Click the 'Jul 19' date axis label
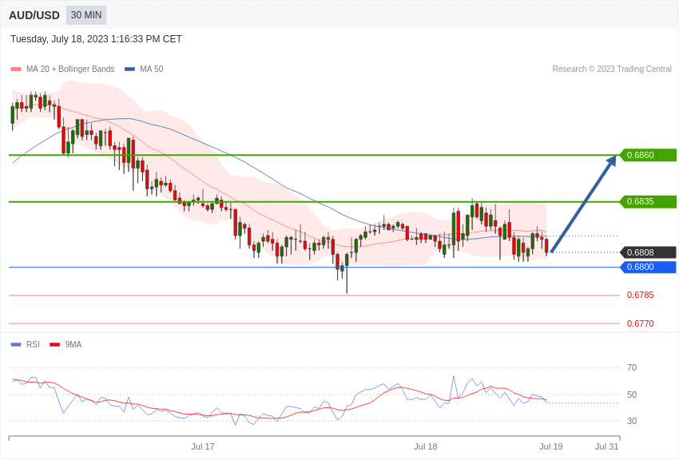679x460 pixels. point(551,446)
